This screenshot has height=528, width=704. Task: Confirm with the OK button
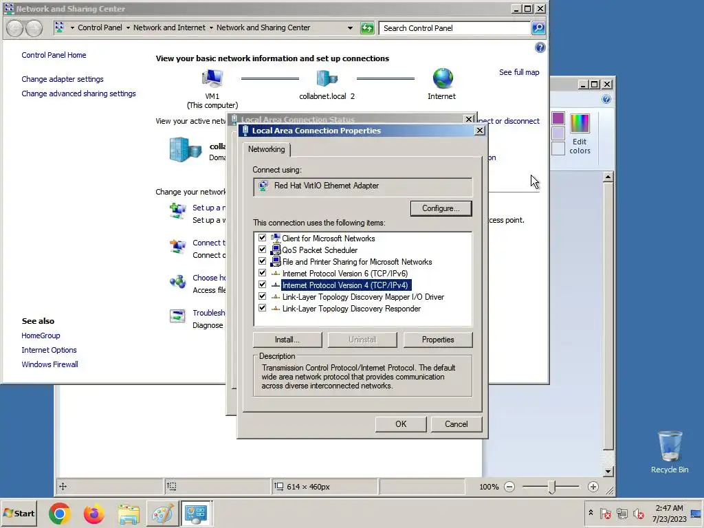coord(401,424)
